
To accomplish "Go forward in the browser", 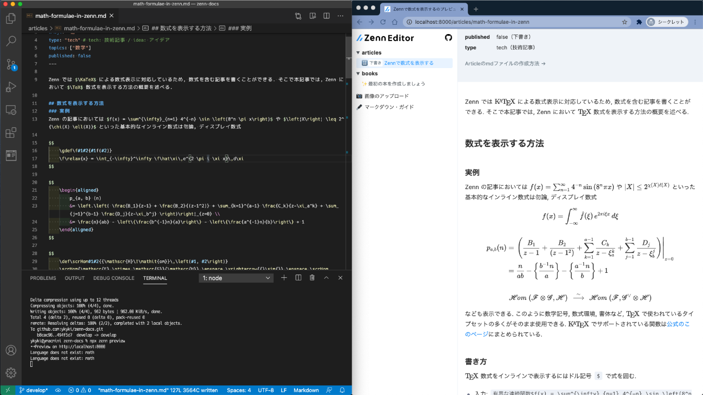I will coord(372,22).
